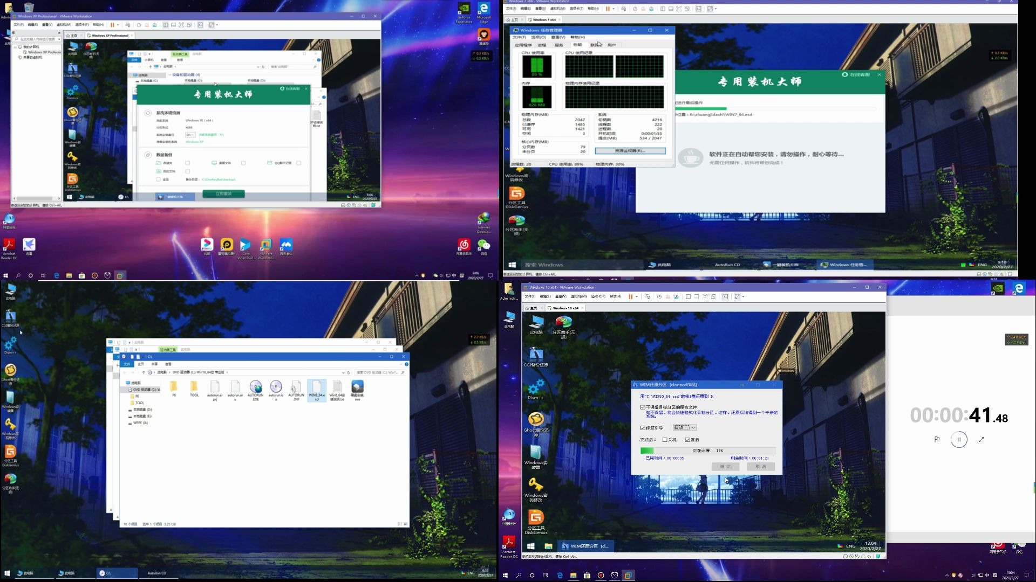Click the stopwatch pause button
This screenshot has width=1036, height=582.
(959, 439)
